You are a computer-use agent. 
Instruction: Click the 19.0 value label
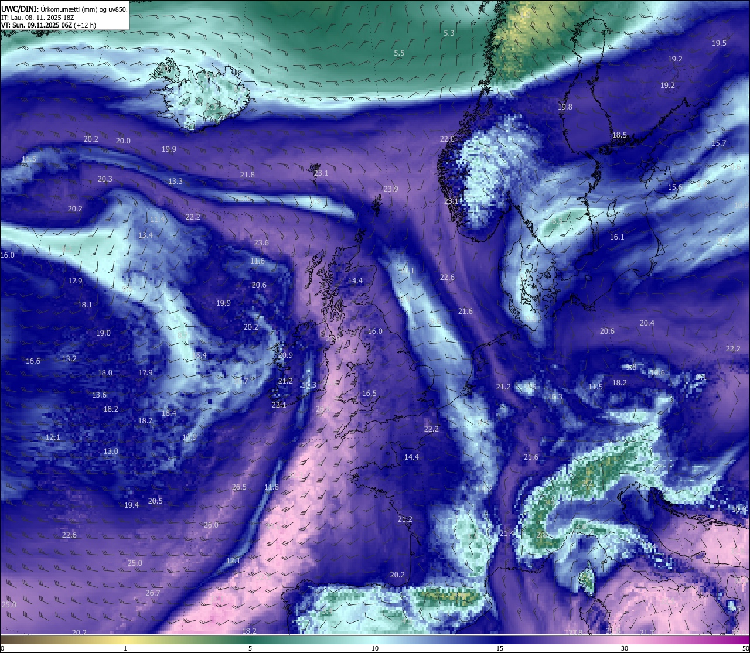click(103, 333)
